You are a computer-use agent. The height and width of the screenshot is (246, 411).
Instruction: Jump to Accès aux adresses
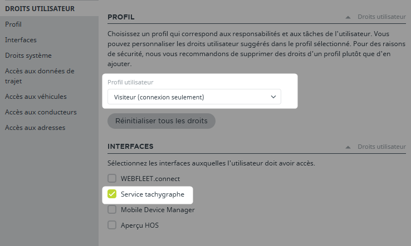click(35, 128)
